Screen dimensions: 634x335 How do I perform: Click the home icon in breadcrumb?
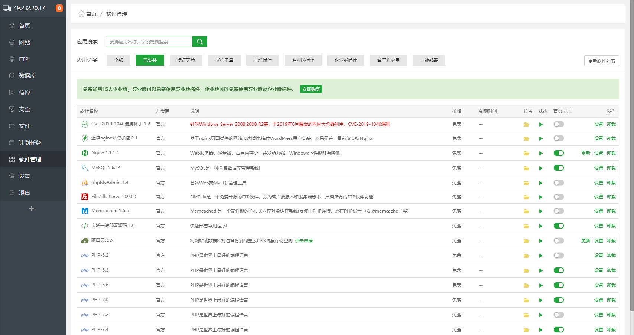(x=81, y=14)
